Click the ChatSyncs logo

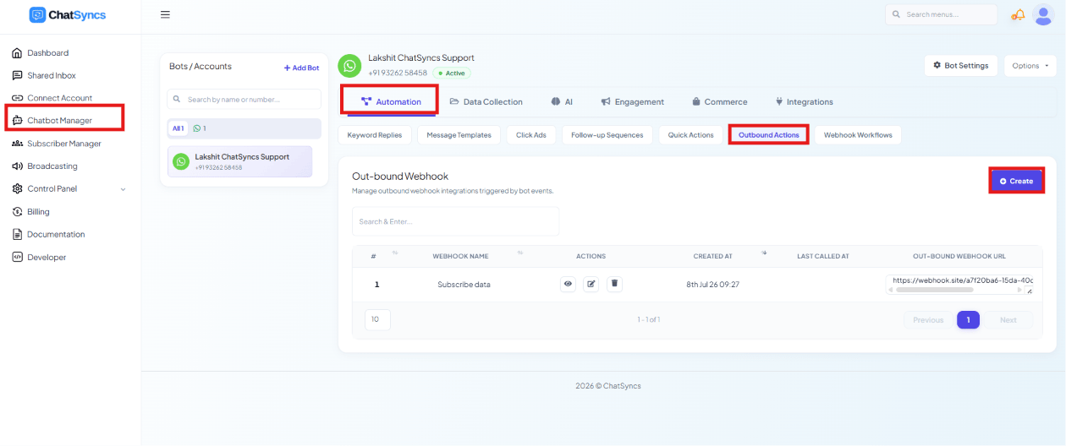coord(68,14)
